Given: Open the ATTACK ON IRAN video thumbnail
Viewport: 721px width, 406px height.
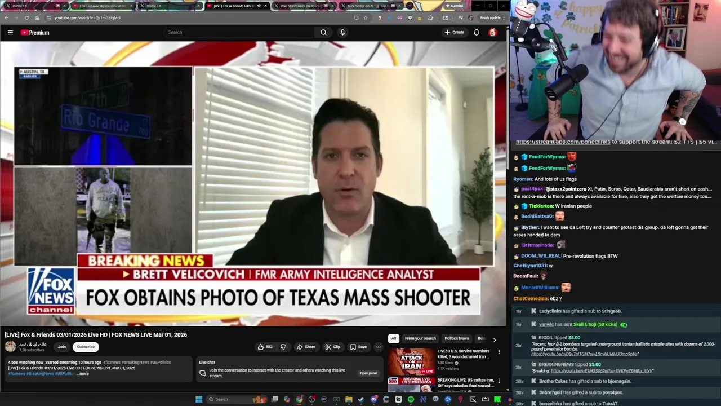Looking at the screenshot, I should [x=411, y=361].
